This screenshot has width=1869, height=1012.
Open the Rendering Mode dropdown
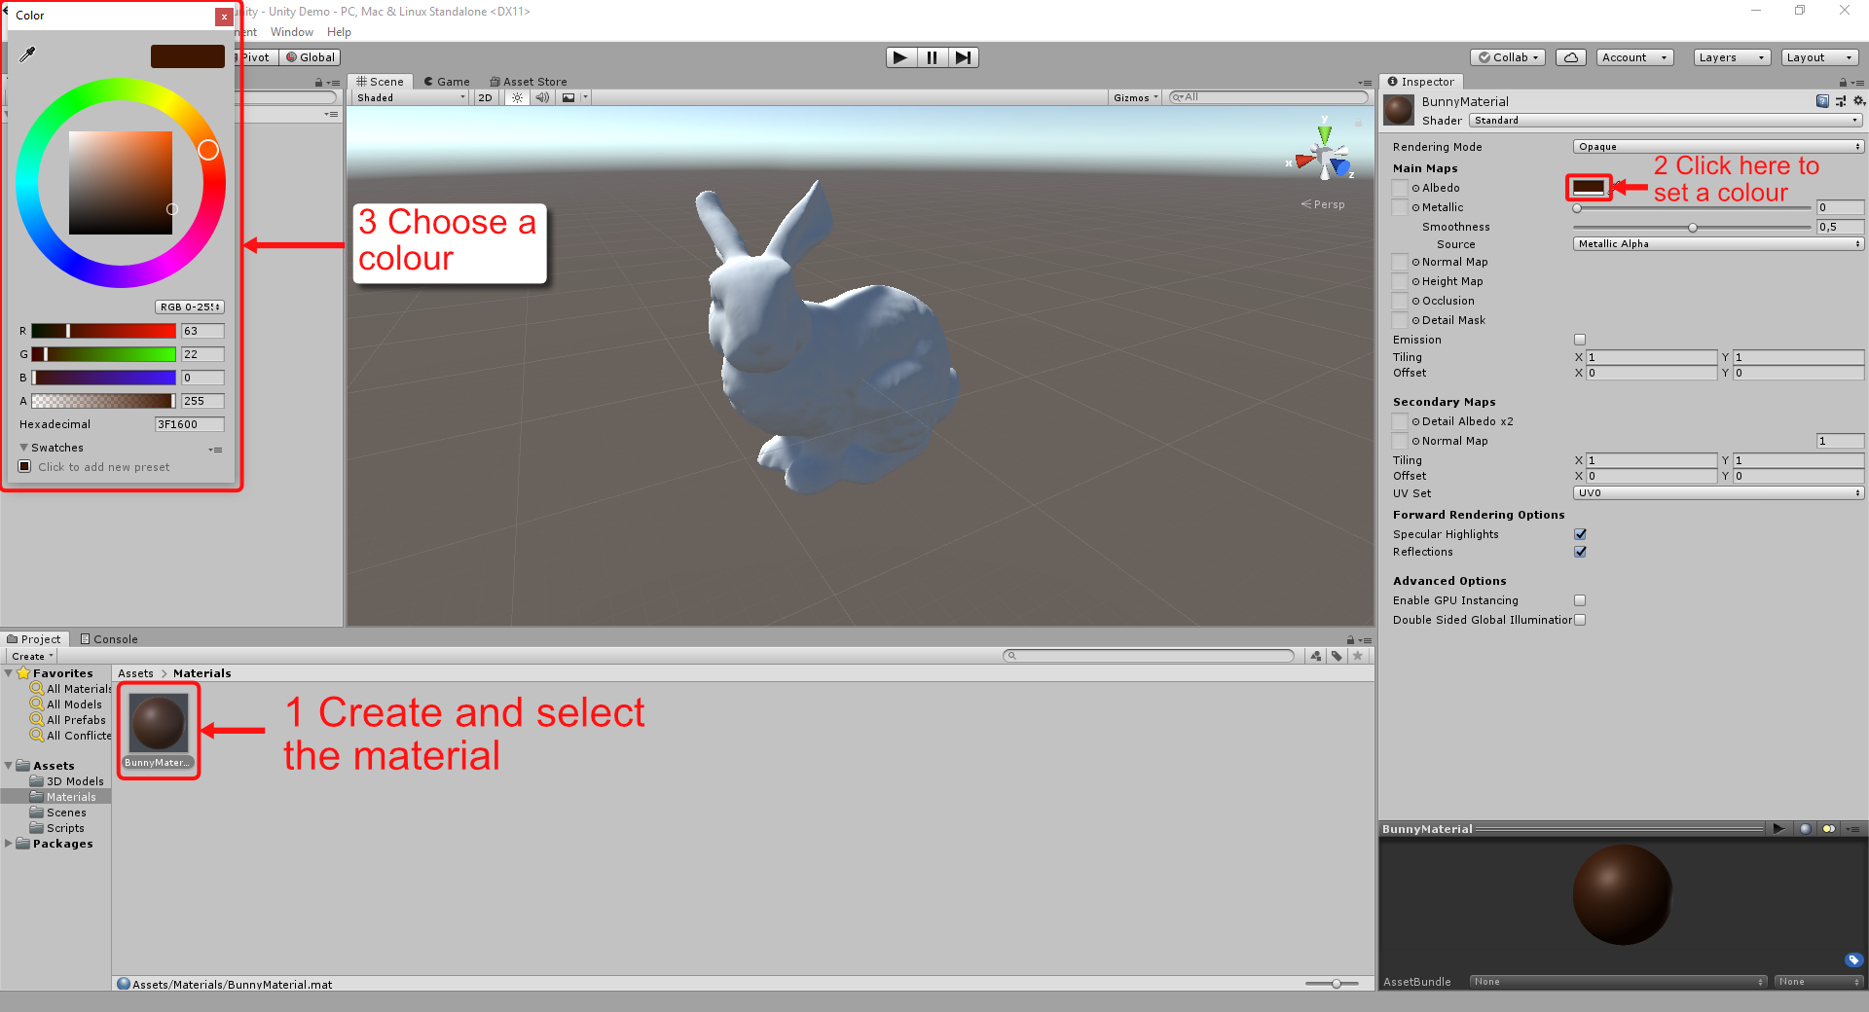pyautogui.click(x=1718, y=147)
